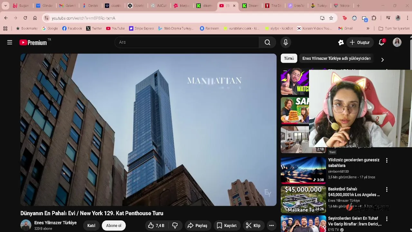Click the Manhattan video player
The width and height of the screenshot is (412, 232).
tap(148, 130)
